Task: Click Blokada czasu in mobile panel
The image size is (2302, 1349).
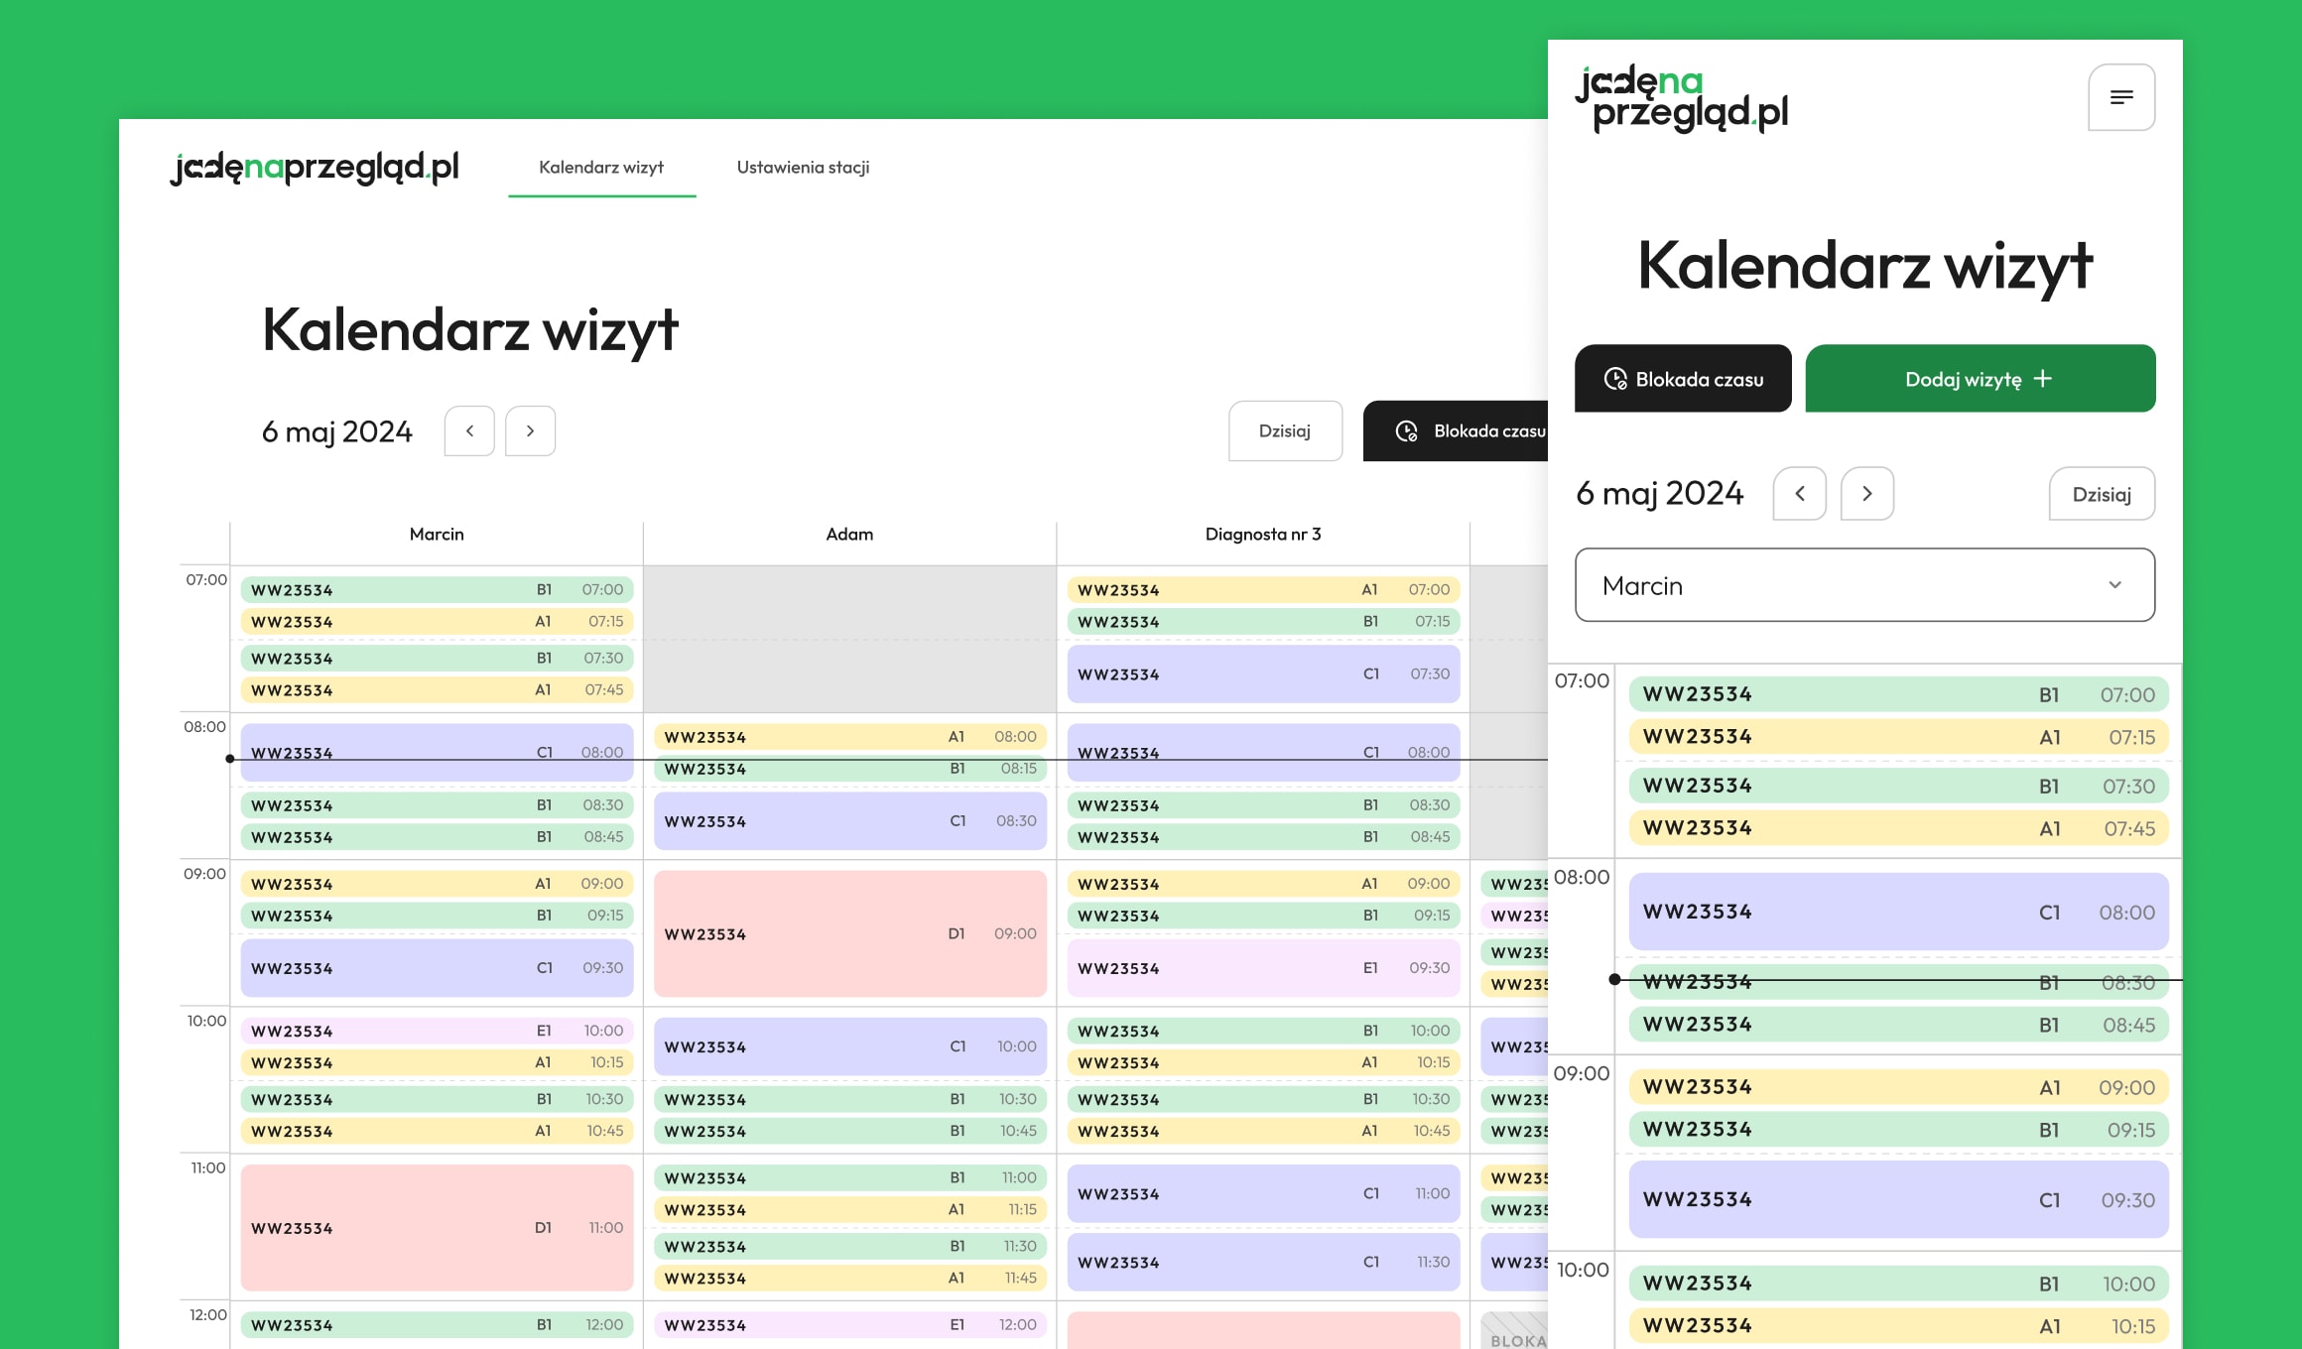Action: 1683,379
